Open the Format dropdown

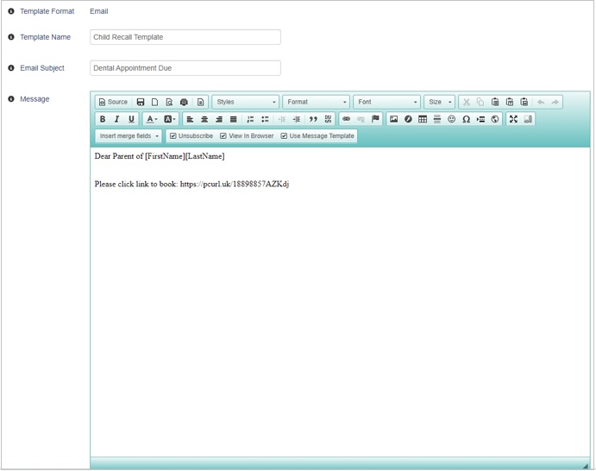(x=317, y=102)
